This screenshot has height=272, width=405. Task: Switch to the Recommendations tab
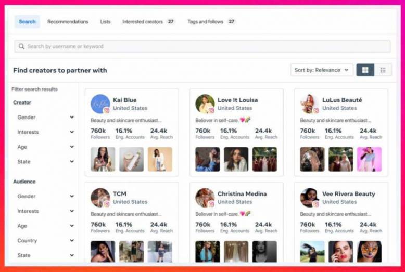click(x=68, y=22)
